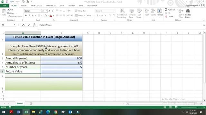Open the FILE backstage tab
Screen dimensions: 206x115
(x=4, y=6)
